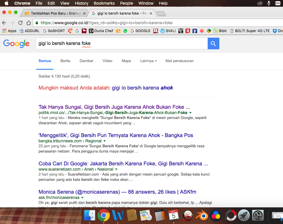This screenshot has height=224, width=283.
Task: Open Contacts address book in the dock
Action: (x=132, y=215)
